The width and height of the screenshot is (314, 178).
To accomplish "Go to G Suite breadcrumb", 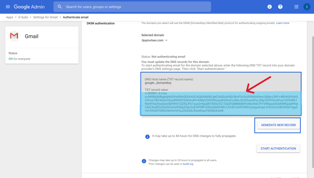I will pyautogui.click(x=23, y=17).
